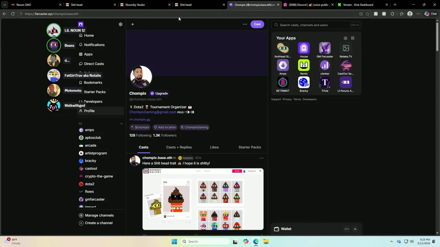This screenshot has width=440, height=247.
Task: Open the Motomoto avatar
Action: [x=54, y=91]
